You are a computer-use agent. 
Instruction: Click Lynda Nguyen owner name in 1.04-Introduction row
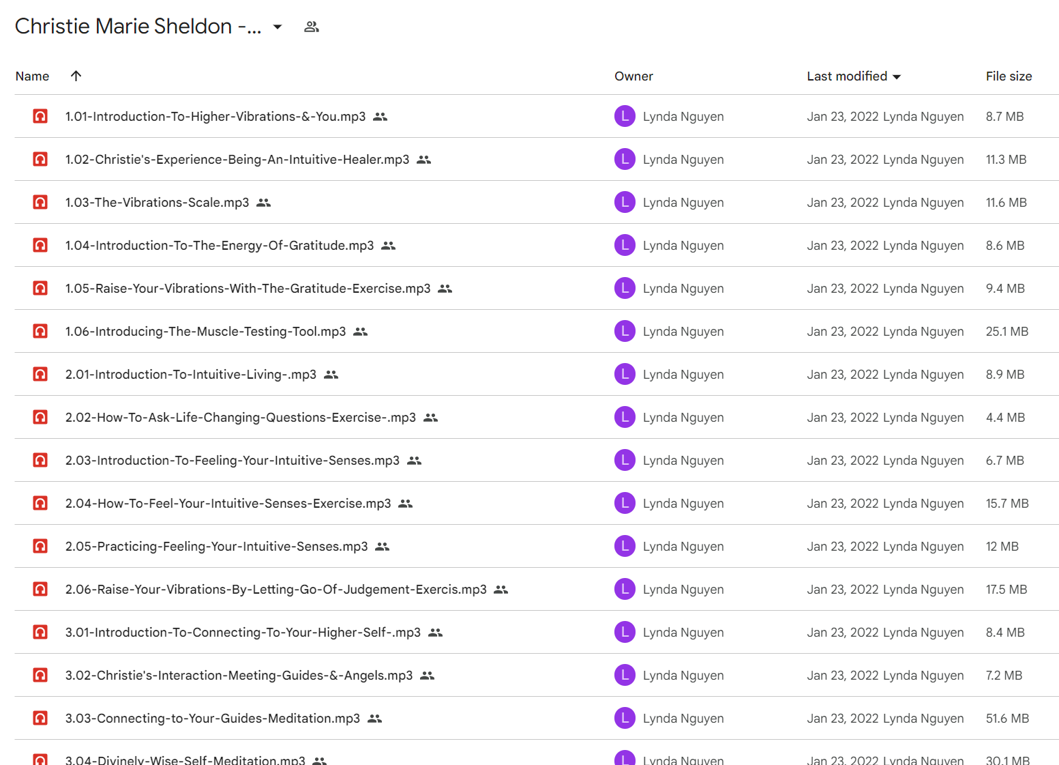point(683,246)
